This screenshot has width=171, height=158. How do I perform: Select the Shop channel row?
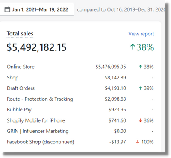(x=80, y=78)
